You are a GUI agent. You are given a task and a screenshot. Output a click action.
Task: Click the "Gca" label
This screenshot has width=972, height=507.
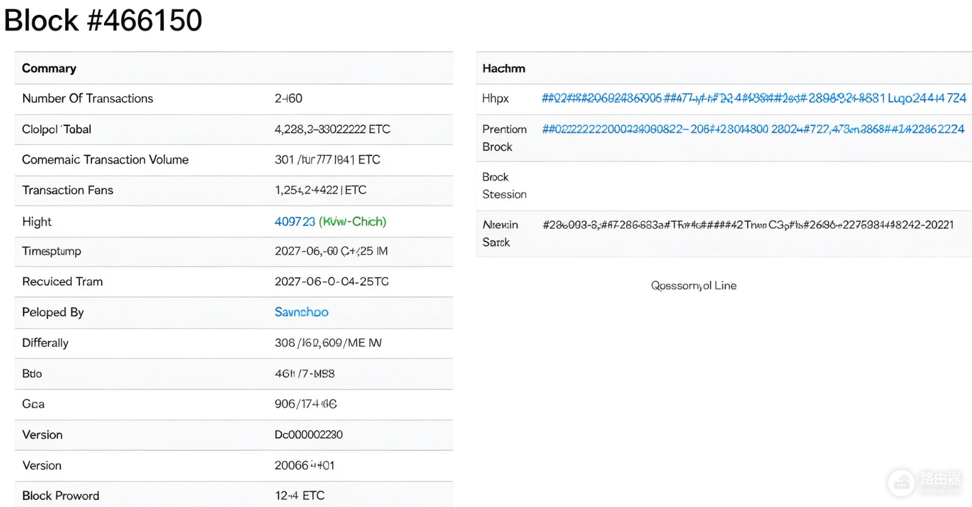(x=33, y=404)
